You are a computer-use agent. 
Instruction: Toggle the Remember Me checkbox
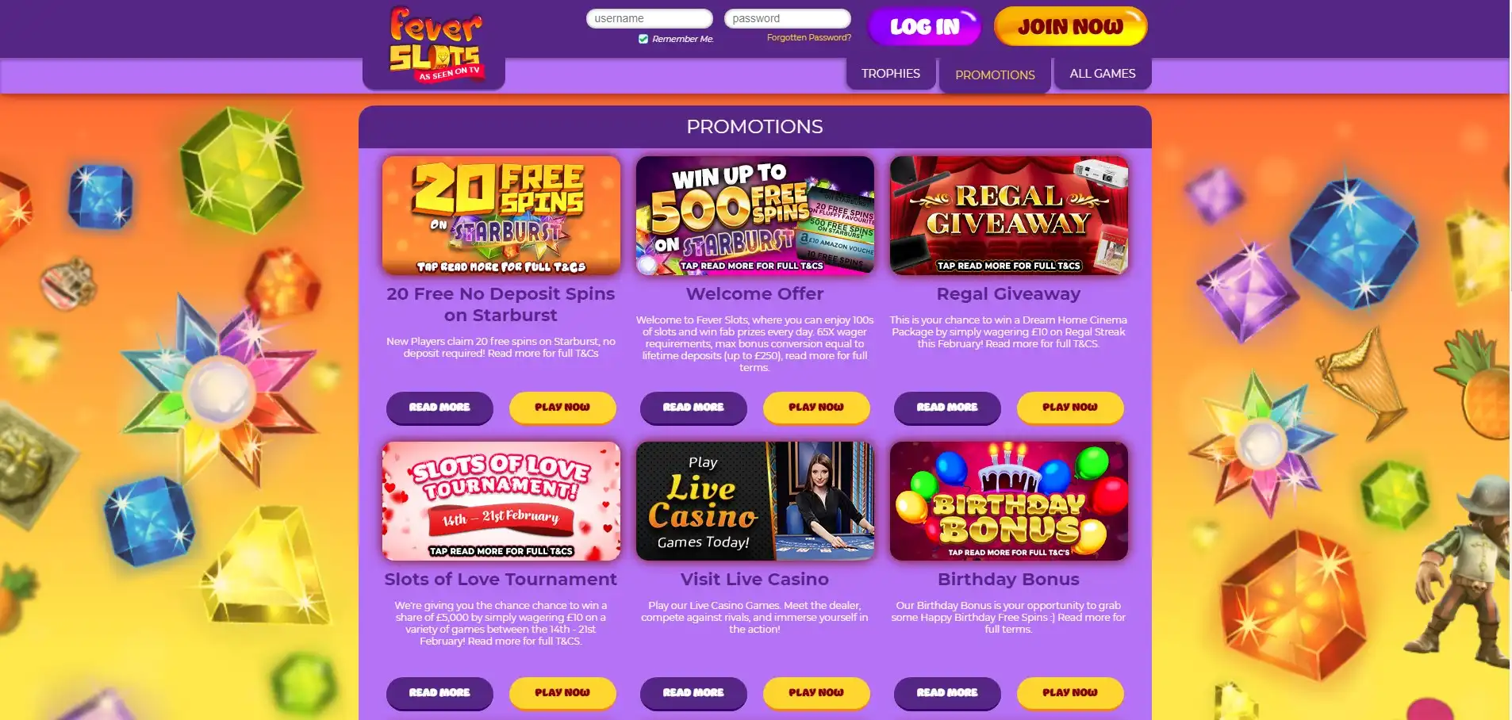coord(643,39)
